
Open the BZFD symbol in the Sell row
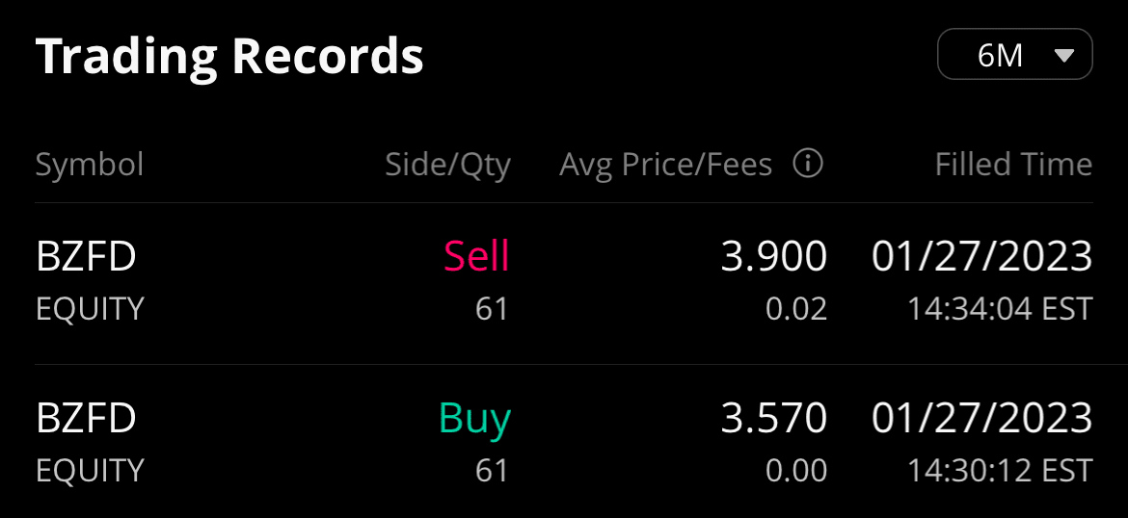tap(86, 257)
